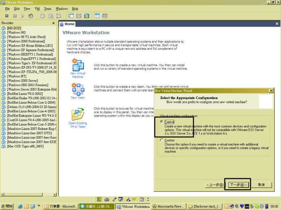
Task: Click the handwriting pen language bar icon
Action: point(128,199)
